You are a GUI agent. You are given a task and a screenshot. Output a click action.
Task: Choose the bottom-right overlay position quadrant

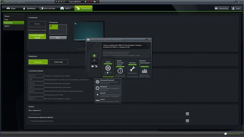pos(63,32)
